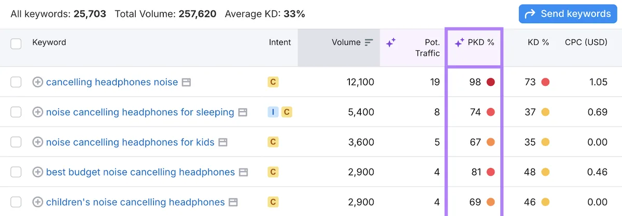Click KD value 48
The image size is (622, 216).
[x=530, y=172]
